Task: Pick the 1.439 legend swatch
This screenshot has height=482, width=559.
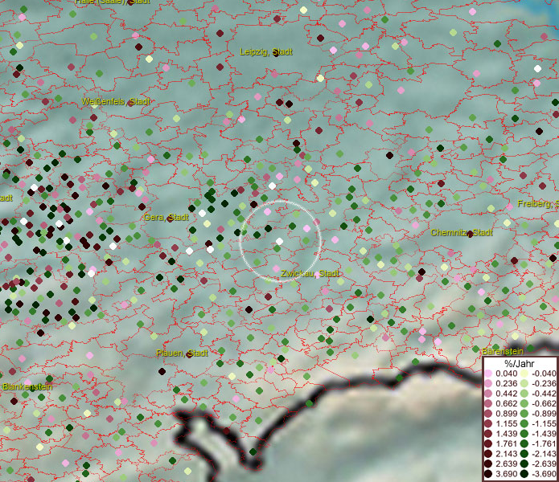Action: (x=488, y=434)
